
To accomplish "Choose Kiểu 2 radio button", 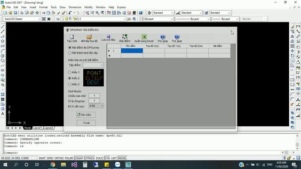I will [70, 78].
